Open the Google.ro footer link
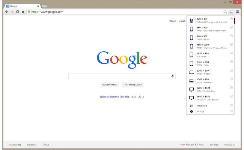This screenshot has width=244, height=150. point(229,144)
